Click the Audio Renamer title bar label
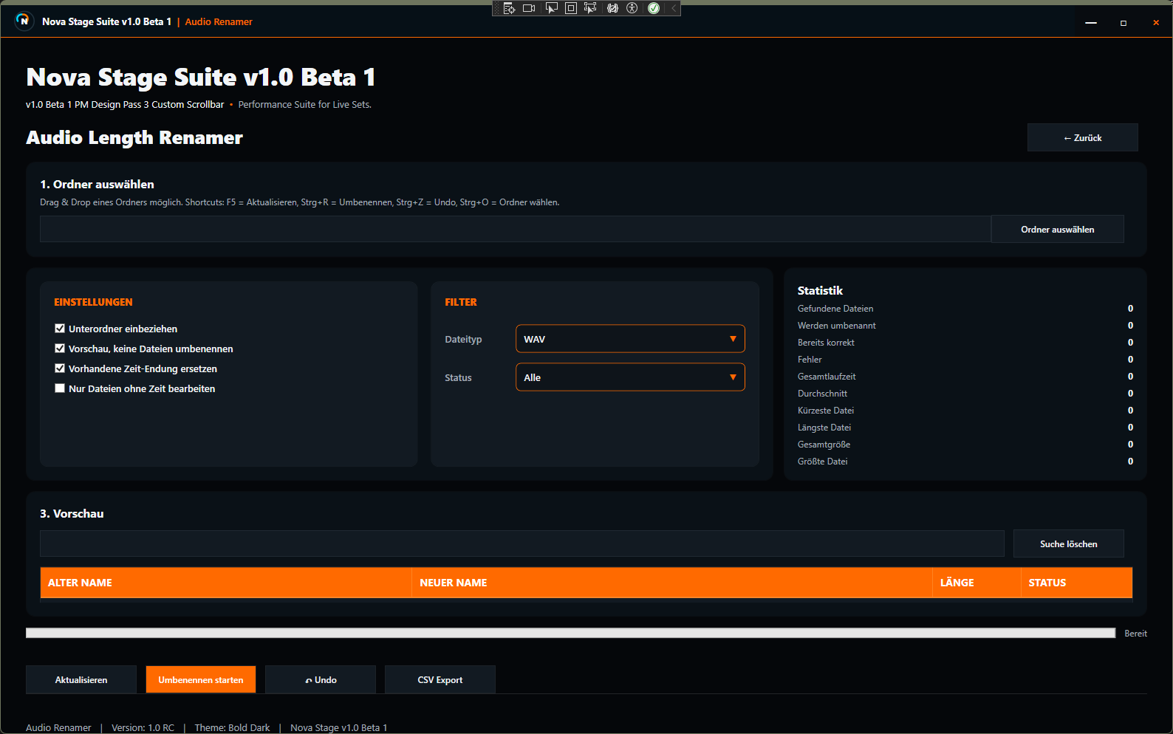 pyautogui.click(x=219, y=21)
